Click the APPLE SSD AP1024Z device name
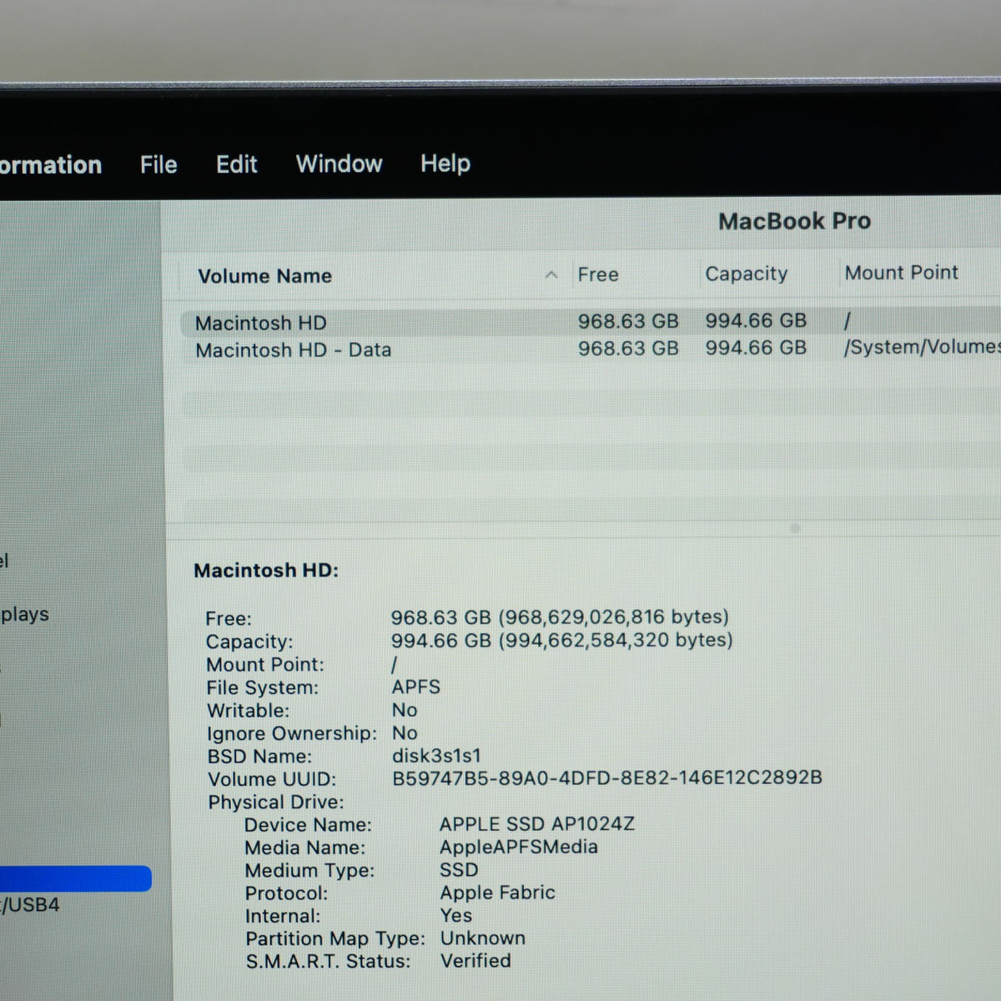The width and height of the screenshot is (1001, 1001). 537,824
